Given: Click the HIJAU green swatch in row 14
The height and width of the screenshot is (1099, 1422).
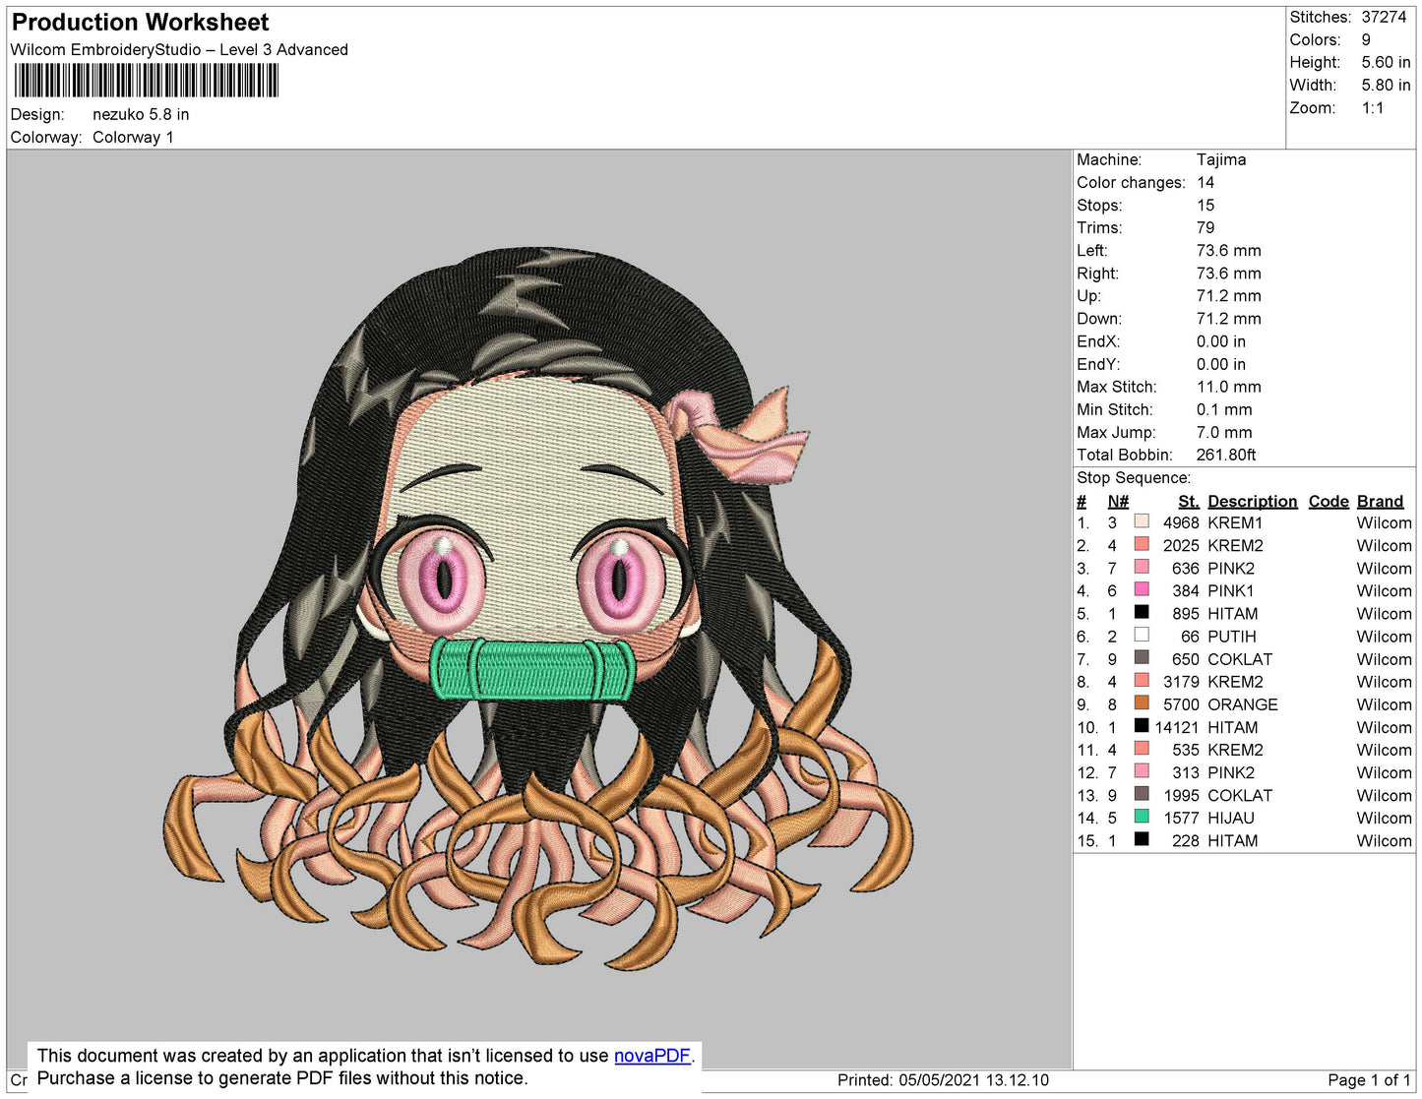Looking at the screenshot, I should tap(1142, 817).
